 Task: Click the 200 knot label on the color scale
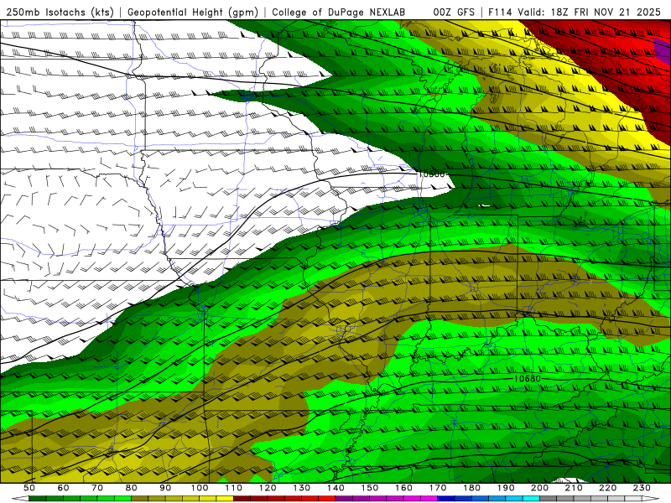pyautogui.click(x=539, y=488)
